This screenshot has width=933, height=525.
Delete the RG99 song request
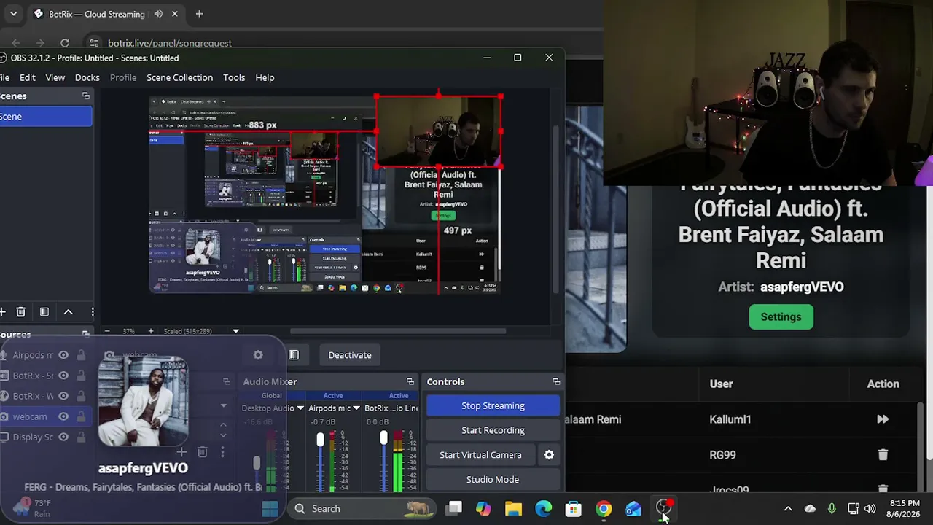pyautogui.click(x=883, y=455)
